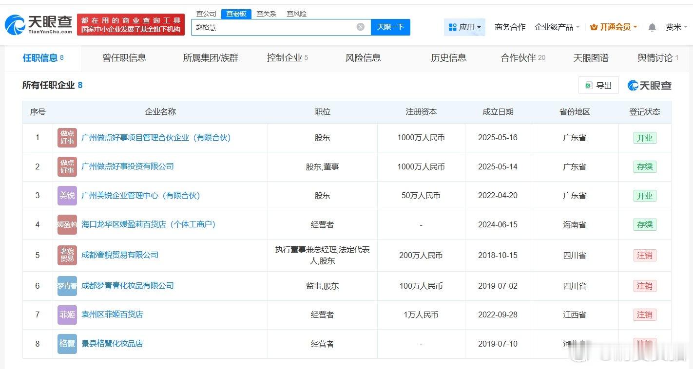
Task: Open the 历史信息 tab
Action: click(x=448, y=58)
